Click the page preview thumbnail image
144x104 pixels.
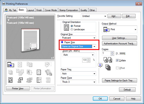coord(30,40)
